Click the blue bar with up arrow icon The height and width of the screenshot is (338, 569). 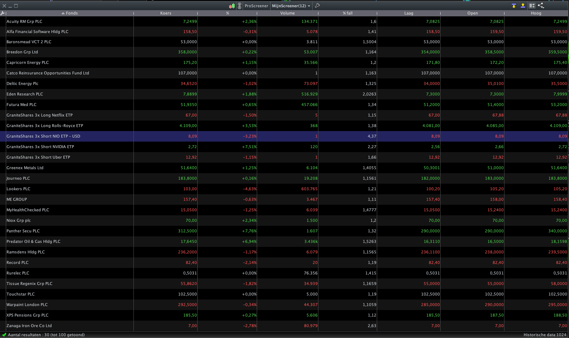(x=523, y=5)
